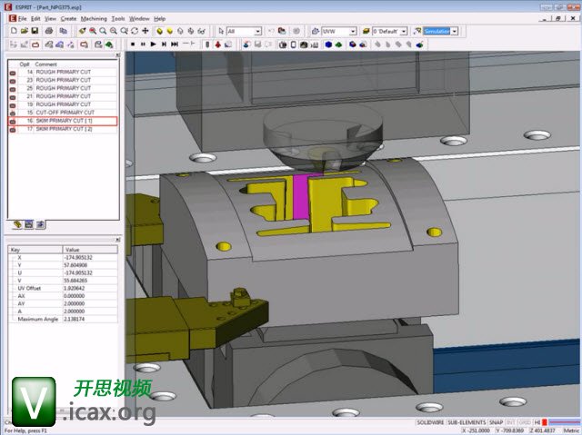Click the Print icon
This screenshot has width=582, height=435.
(48, 31)
